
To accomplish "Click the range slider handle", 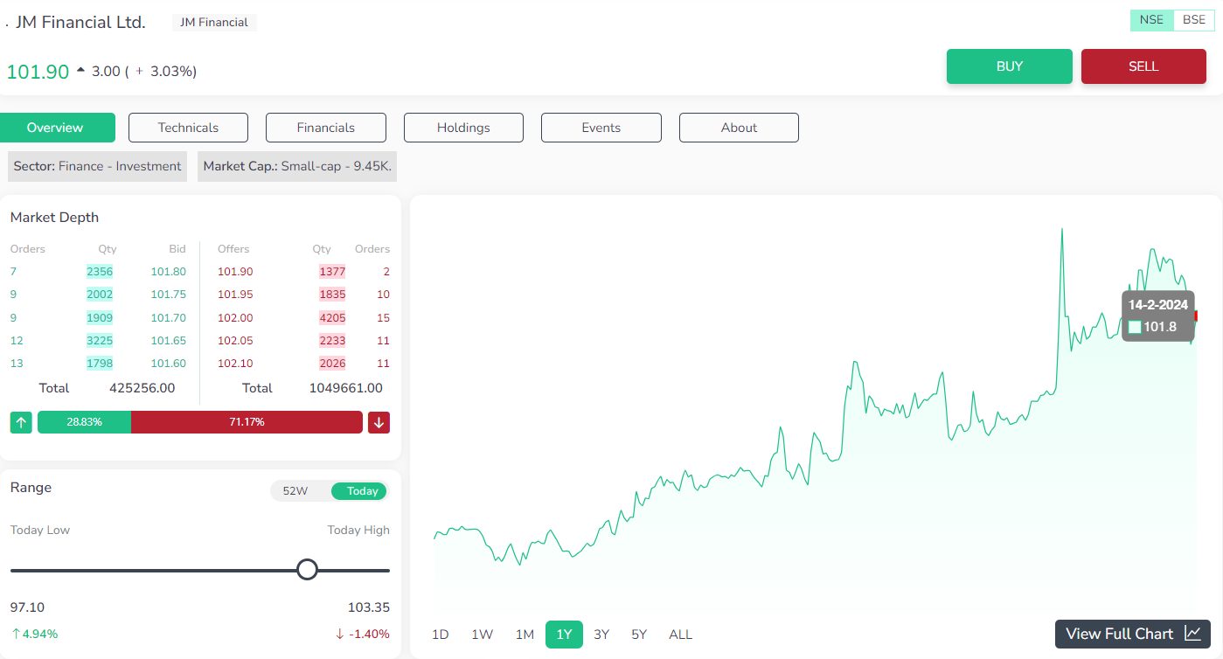I will [307, 570].
